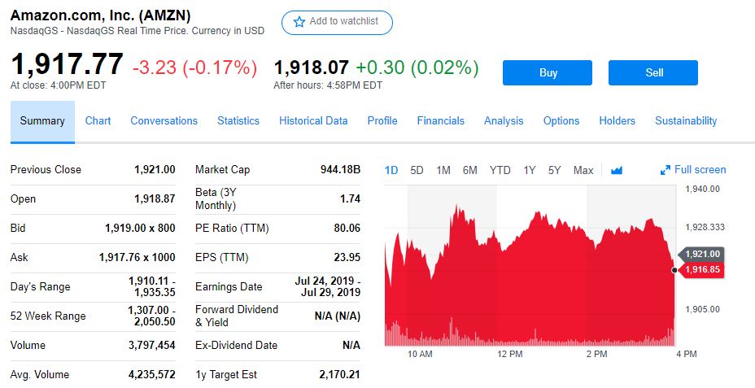
Task: Select the 5Y chart range
Action: [555, 170]
